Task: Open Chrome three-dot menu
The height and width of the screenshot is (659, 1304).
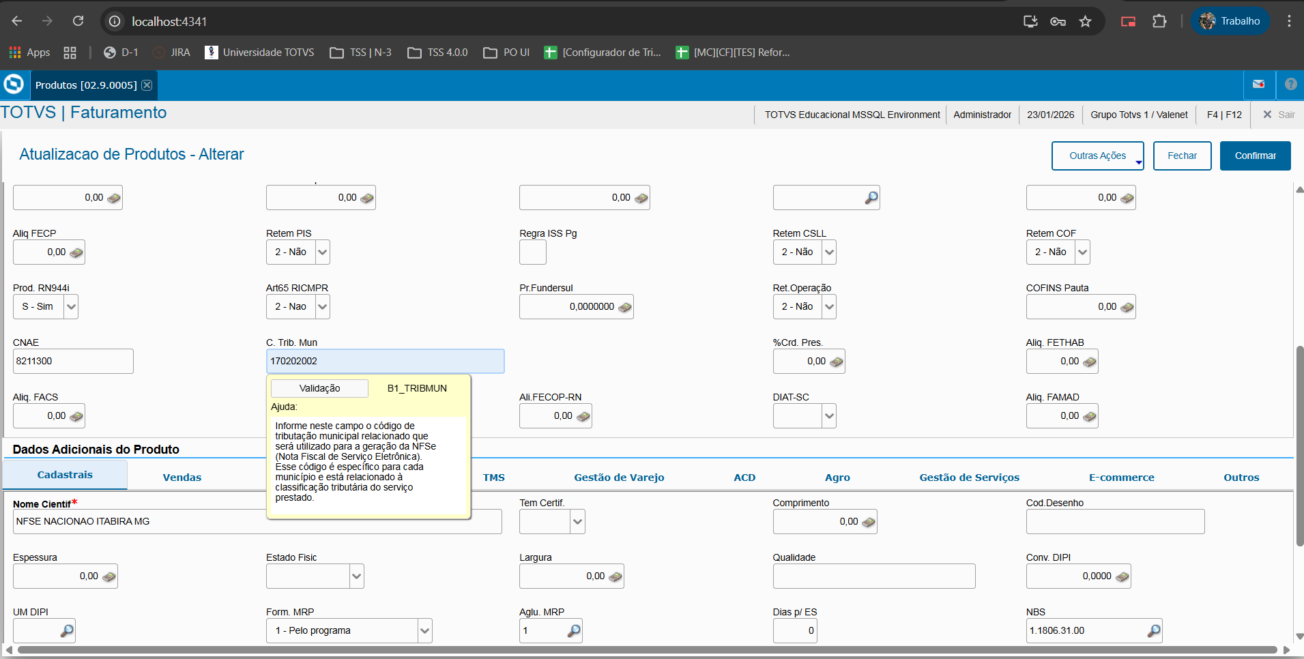Action: pyautogui.click(x=1289, y=21)
